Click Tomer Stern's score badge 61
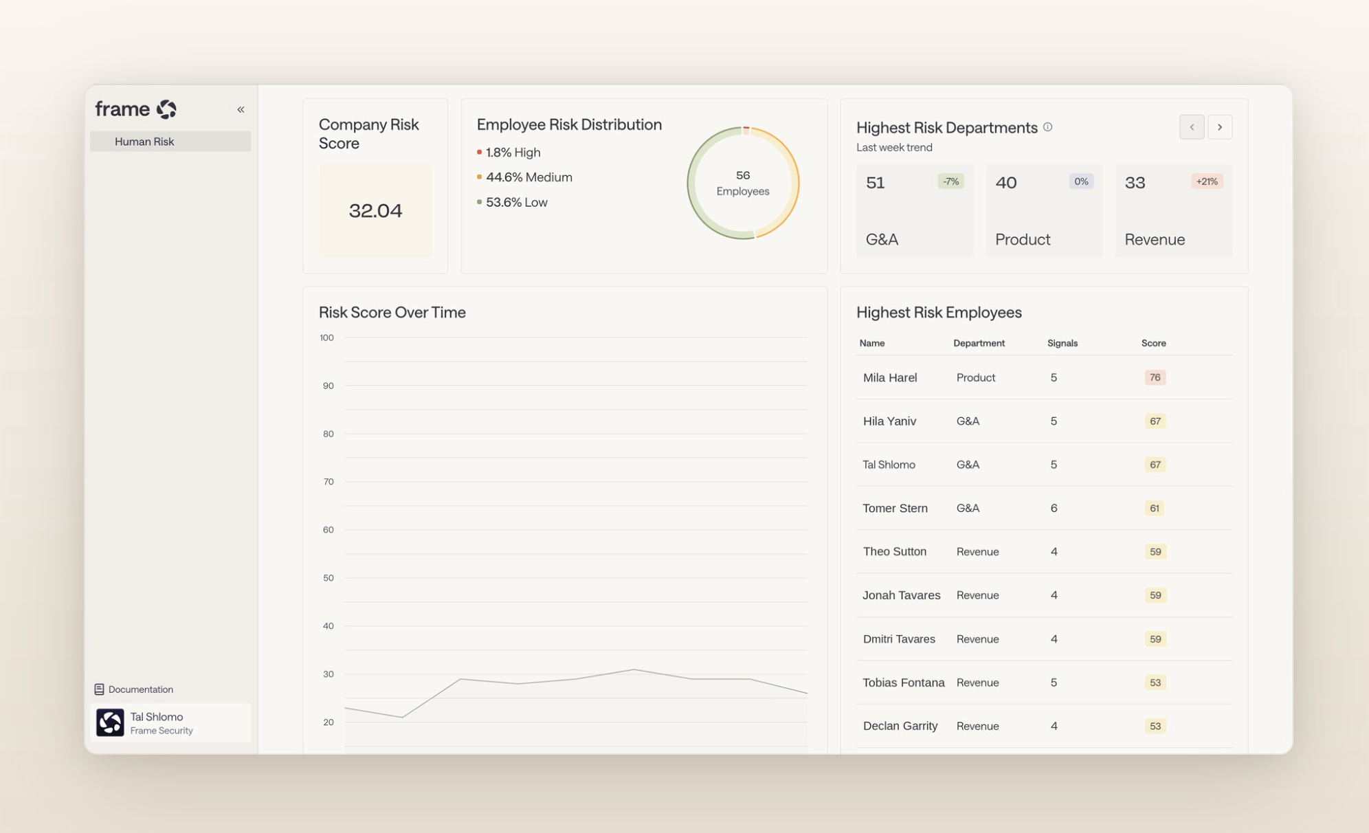This screenshot has width=1369, height=833. pyautogui.click(x=1155, y=508)
